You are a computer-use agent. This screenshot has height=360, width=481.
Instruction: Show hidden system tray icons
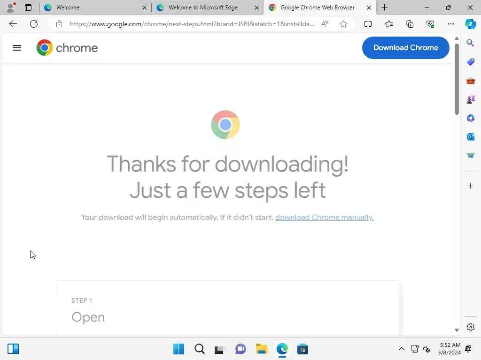[x=401, y=349]
